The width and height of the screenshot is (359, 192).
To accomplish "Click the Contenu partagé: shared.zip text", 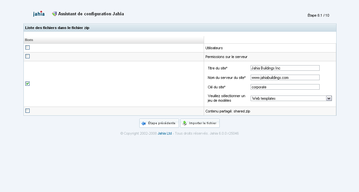I will [x=228, y=111].
